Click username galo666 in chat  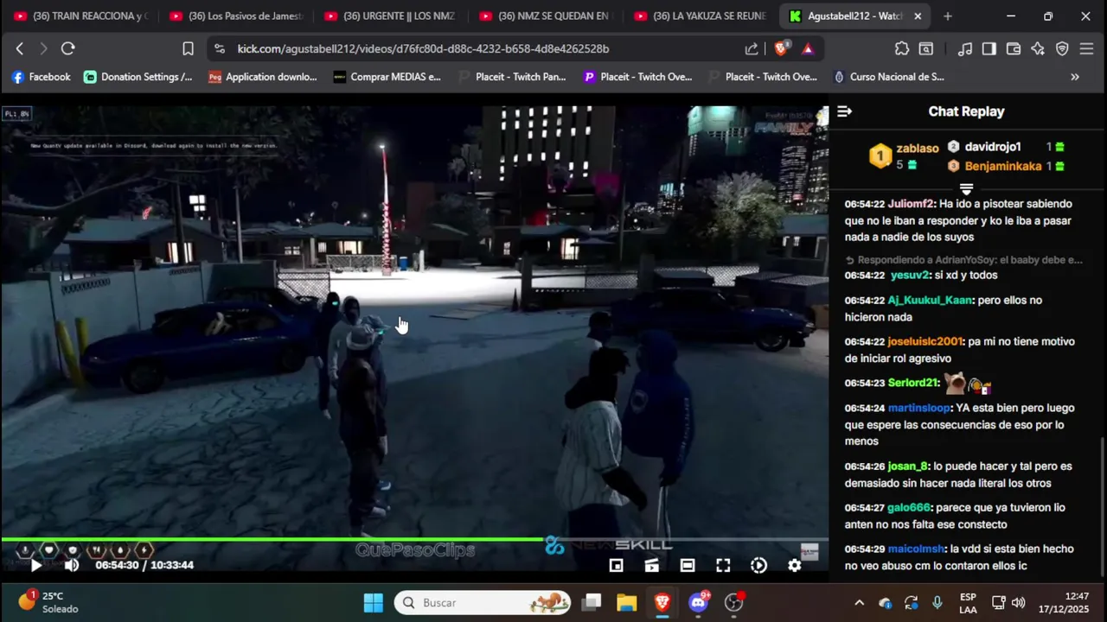pyautogui.click(x=909, y=508)
